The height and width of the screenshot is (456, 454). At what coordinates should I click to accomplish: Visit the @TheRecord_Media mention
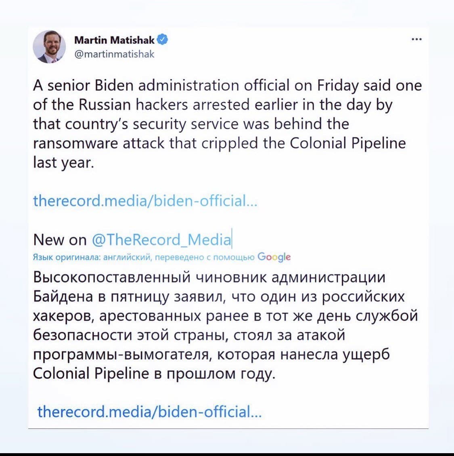click(x=161, y=240)
